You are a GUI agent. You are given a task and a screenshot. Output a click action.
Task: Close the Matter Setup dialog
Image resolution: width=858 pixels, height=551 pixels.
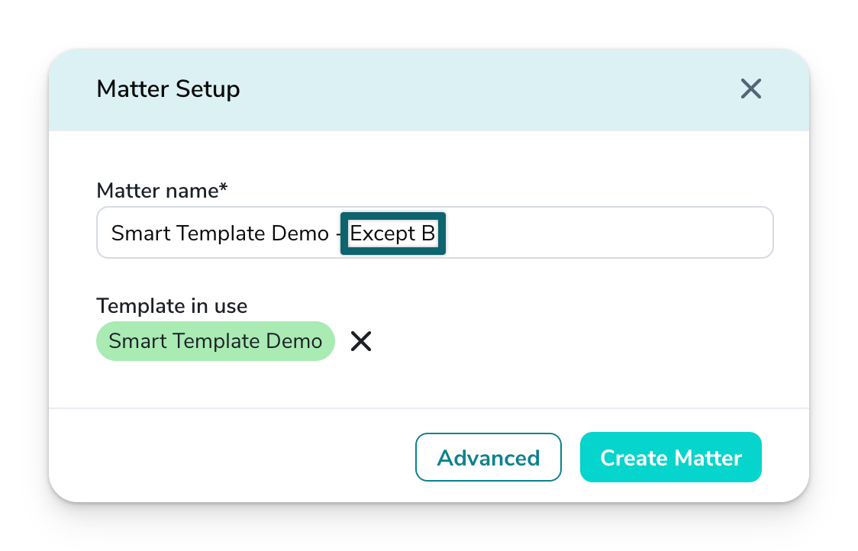coord(751,89)
